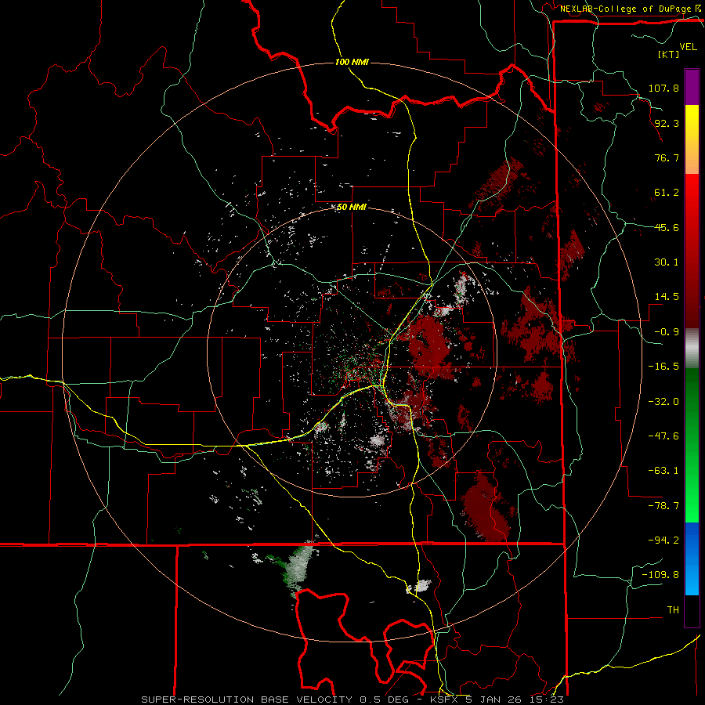705x705 pixels.
Task: Click the TH legend label
Action: [x=673, y=609]
